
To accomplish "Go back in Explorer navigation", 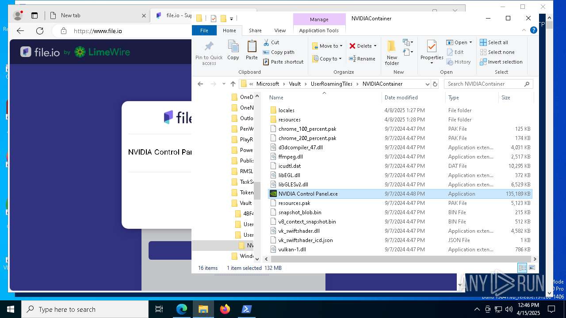I will (x=200, y=84).
